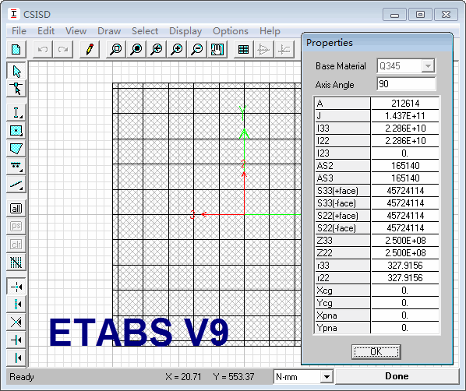Choose the draw reinforcing shape tool

pyautogui.click(x=16, y=166)
